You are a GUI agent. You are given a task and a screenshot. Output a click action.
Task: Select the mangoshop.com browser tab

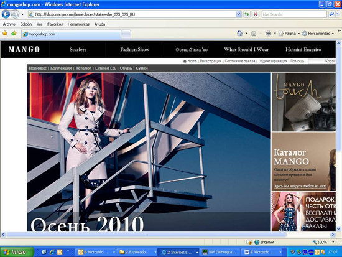coord(71,34)
